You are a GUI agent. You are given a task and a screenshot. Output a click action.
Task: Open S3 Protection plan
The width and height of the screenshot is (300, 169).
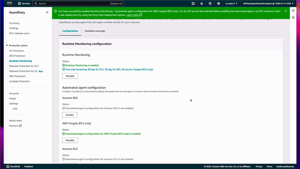coord(16,51)
